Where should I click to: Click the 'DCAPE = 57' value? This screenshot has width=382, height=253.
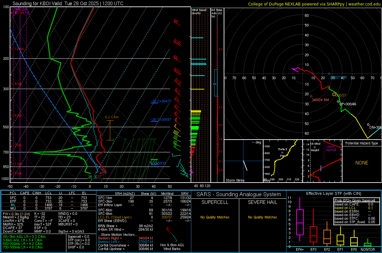(12, 228)
